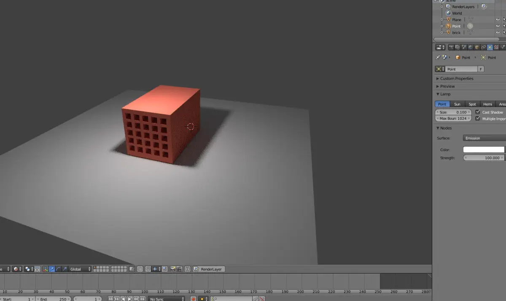Click the brick mesh data triangle icon
The image size is (506, 301).
point(470,32)
